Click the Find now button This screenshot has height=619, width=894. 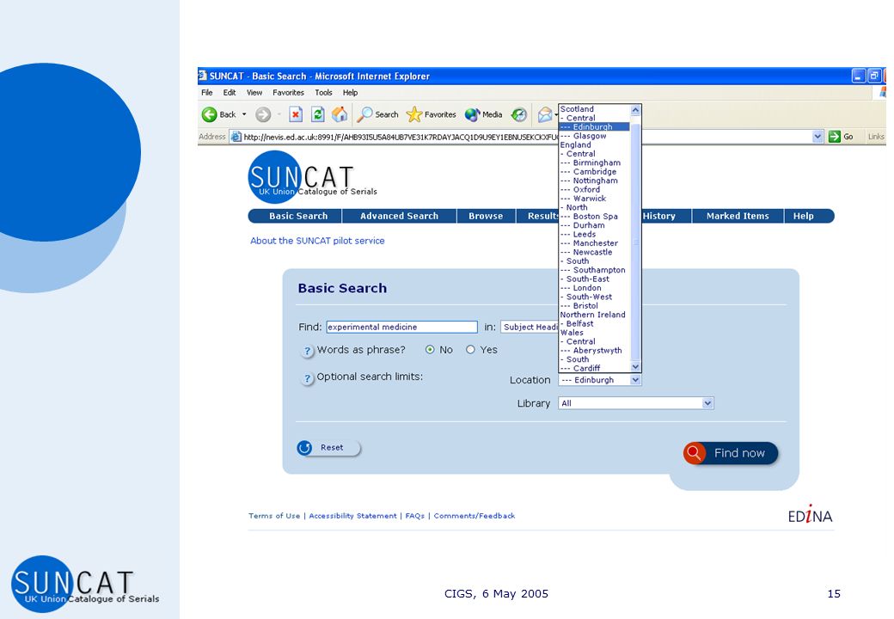[x=731, y=453]
